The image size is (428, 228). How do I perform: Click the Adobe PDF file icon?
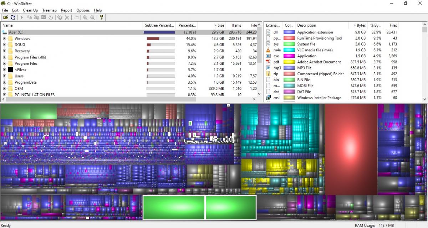pyautogui.click(x=269, y=62)
